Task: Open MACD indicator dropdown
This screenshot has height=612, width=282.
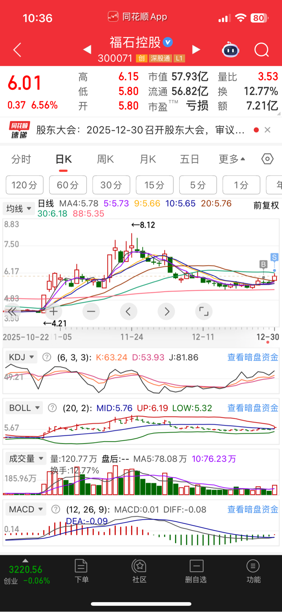Action: (26, 509)
